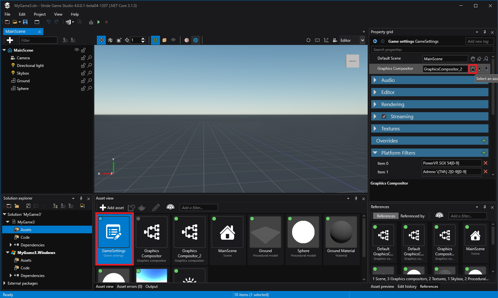498x298 pixels.
Task: Open the Project menu
Action: point(40,14)
